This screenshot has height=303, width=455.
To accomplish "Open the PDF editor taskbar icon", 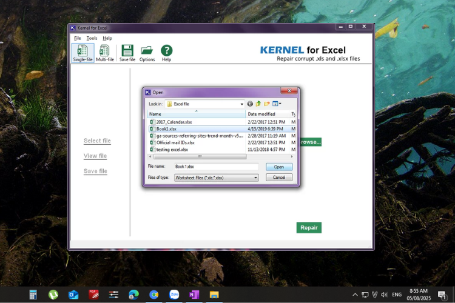I will [93, 295].
